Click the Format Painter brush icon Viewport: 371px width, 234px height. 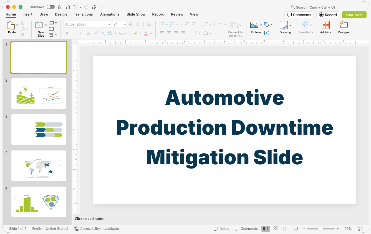coord(22,35)
